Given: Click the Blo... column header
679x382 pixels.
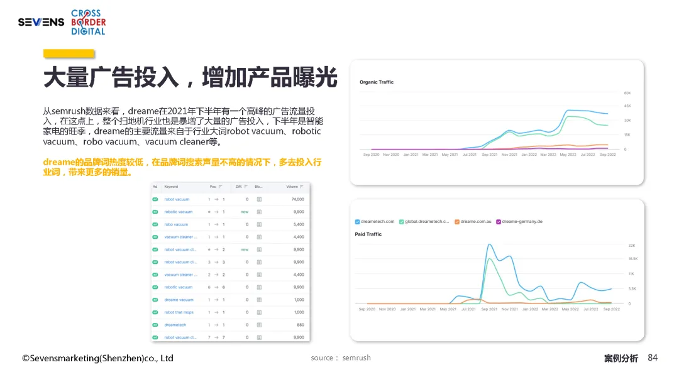Looking at the screenshot, I should click(258, 187).
